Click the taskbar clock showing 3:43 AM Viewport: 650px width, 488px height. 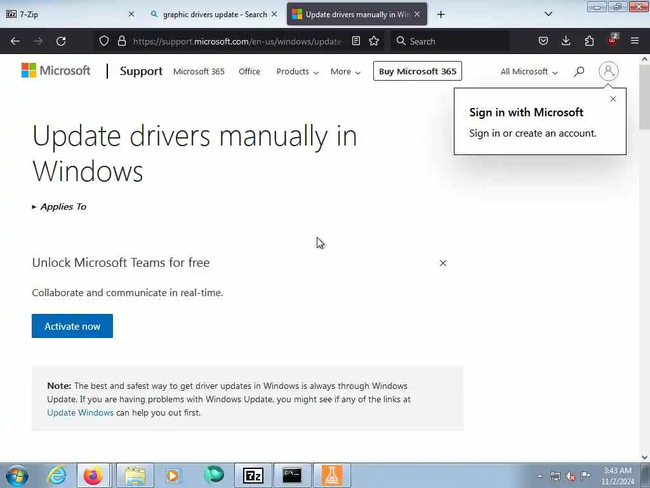tap(618, 476)
